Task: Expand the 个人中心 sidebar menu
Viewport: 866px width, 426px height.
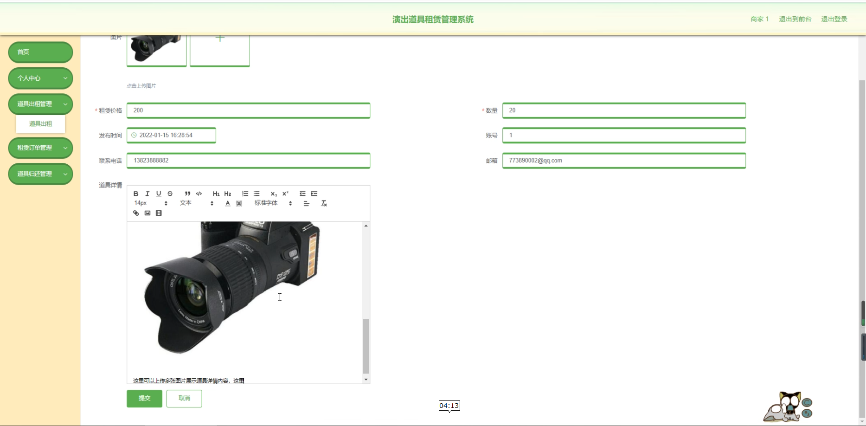Action: 40,78
